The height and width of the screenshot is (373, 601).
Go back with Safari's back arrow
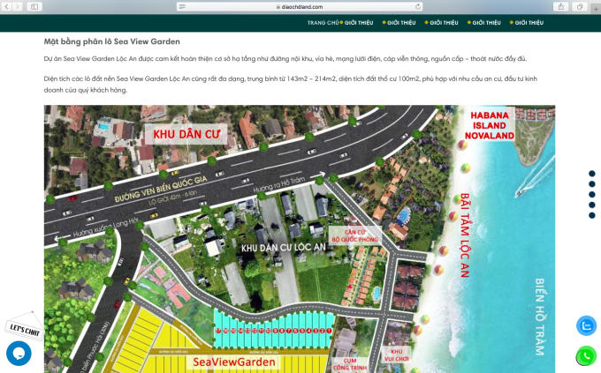coord(7,6)
